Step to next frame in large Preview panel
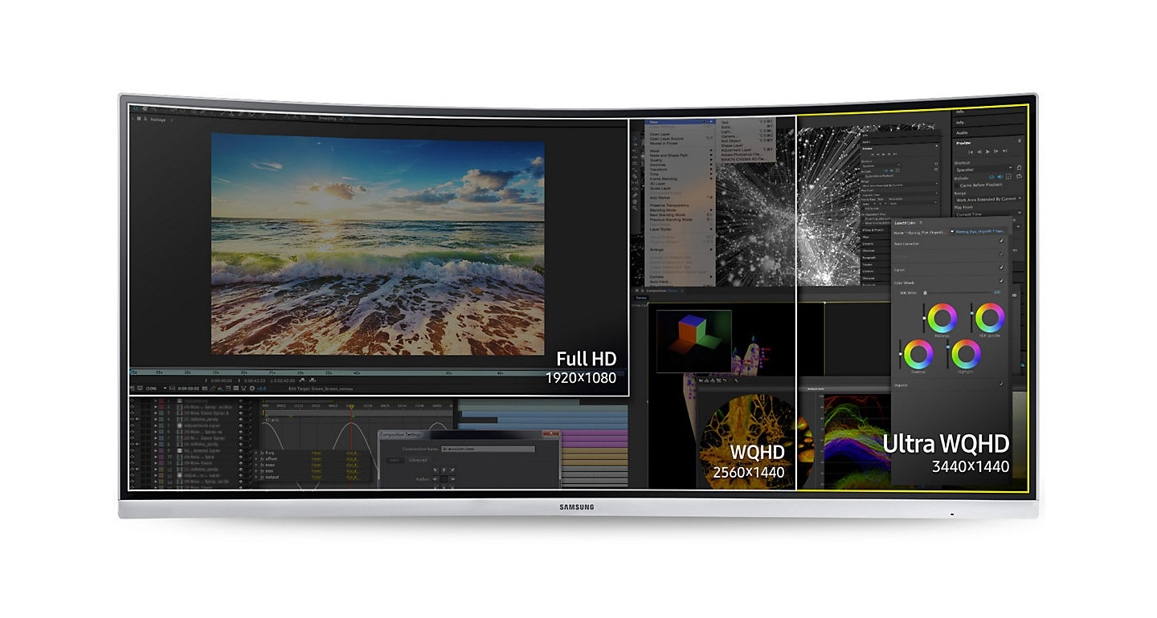 coord(998,152)
